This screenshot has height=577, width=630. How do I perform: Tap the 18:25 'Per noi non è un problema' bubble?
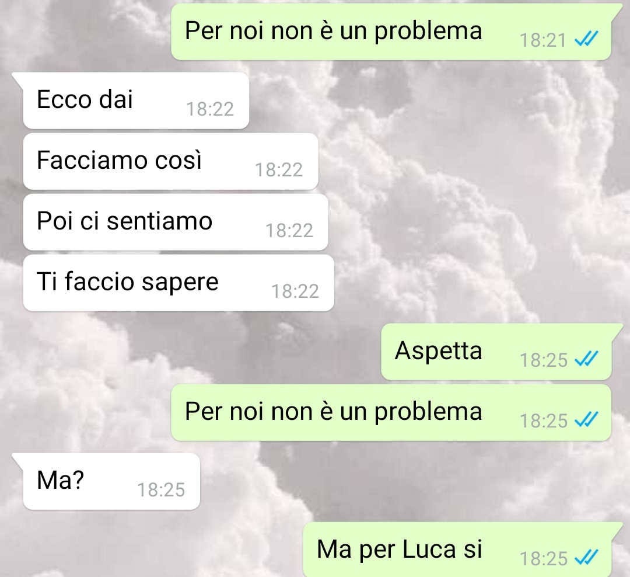pos(391,413)
